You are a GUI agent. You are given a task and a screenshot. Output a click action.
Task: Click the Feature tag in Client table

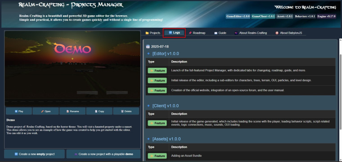click(157, 123)
